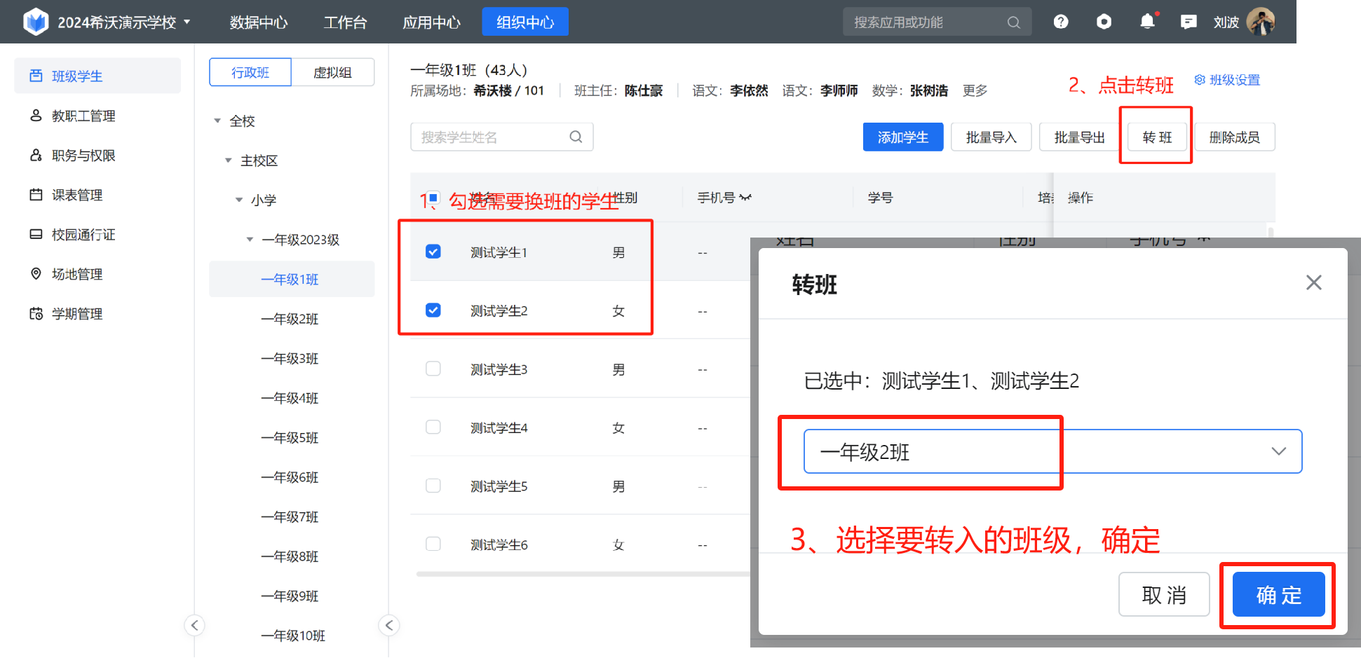1361x658 pixels.
Task: Click the hexagon settings icon in header
Action: pyautogui.click(x=1104, y=22)
